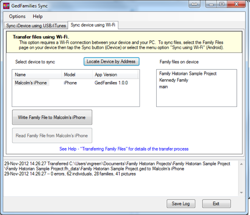Open the Help menu
The width and height of the screenshot is (250, 215).
37,17
